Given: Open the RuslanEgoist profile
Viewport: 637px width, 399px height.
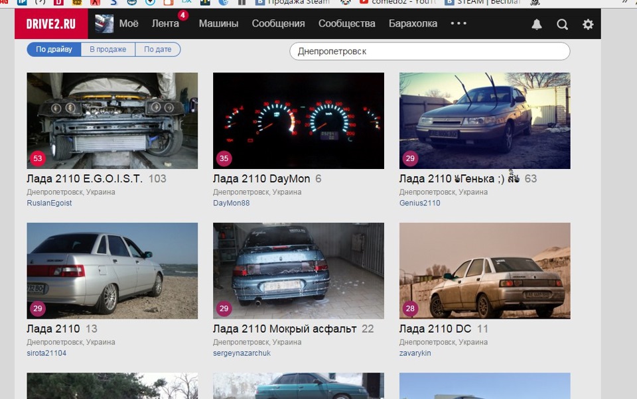Looking at the screenshot, I should coord(49,203).
